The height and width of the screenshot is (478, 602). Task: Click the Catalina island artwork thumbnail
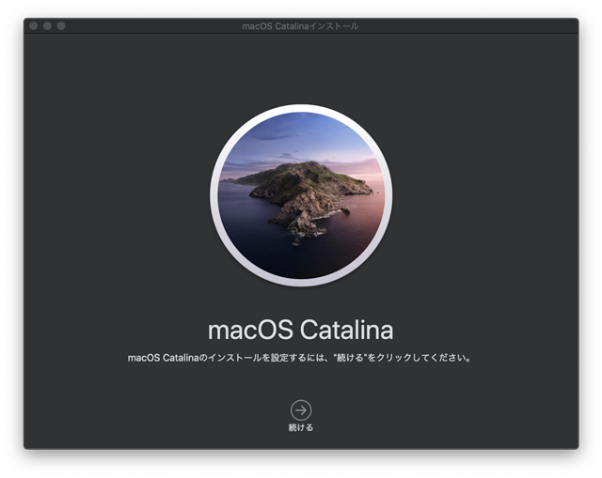pos(301,195)
